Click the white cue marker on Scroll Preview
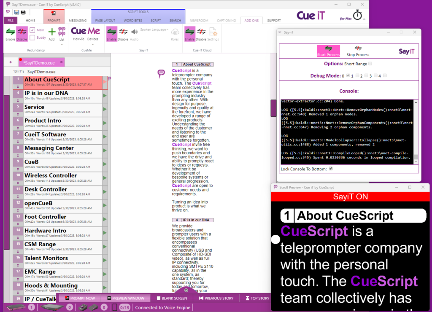The width and height of the screenshot is (432, 312). [x=275, y=239]
